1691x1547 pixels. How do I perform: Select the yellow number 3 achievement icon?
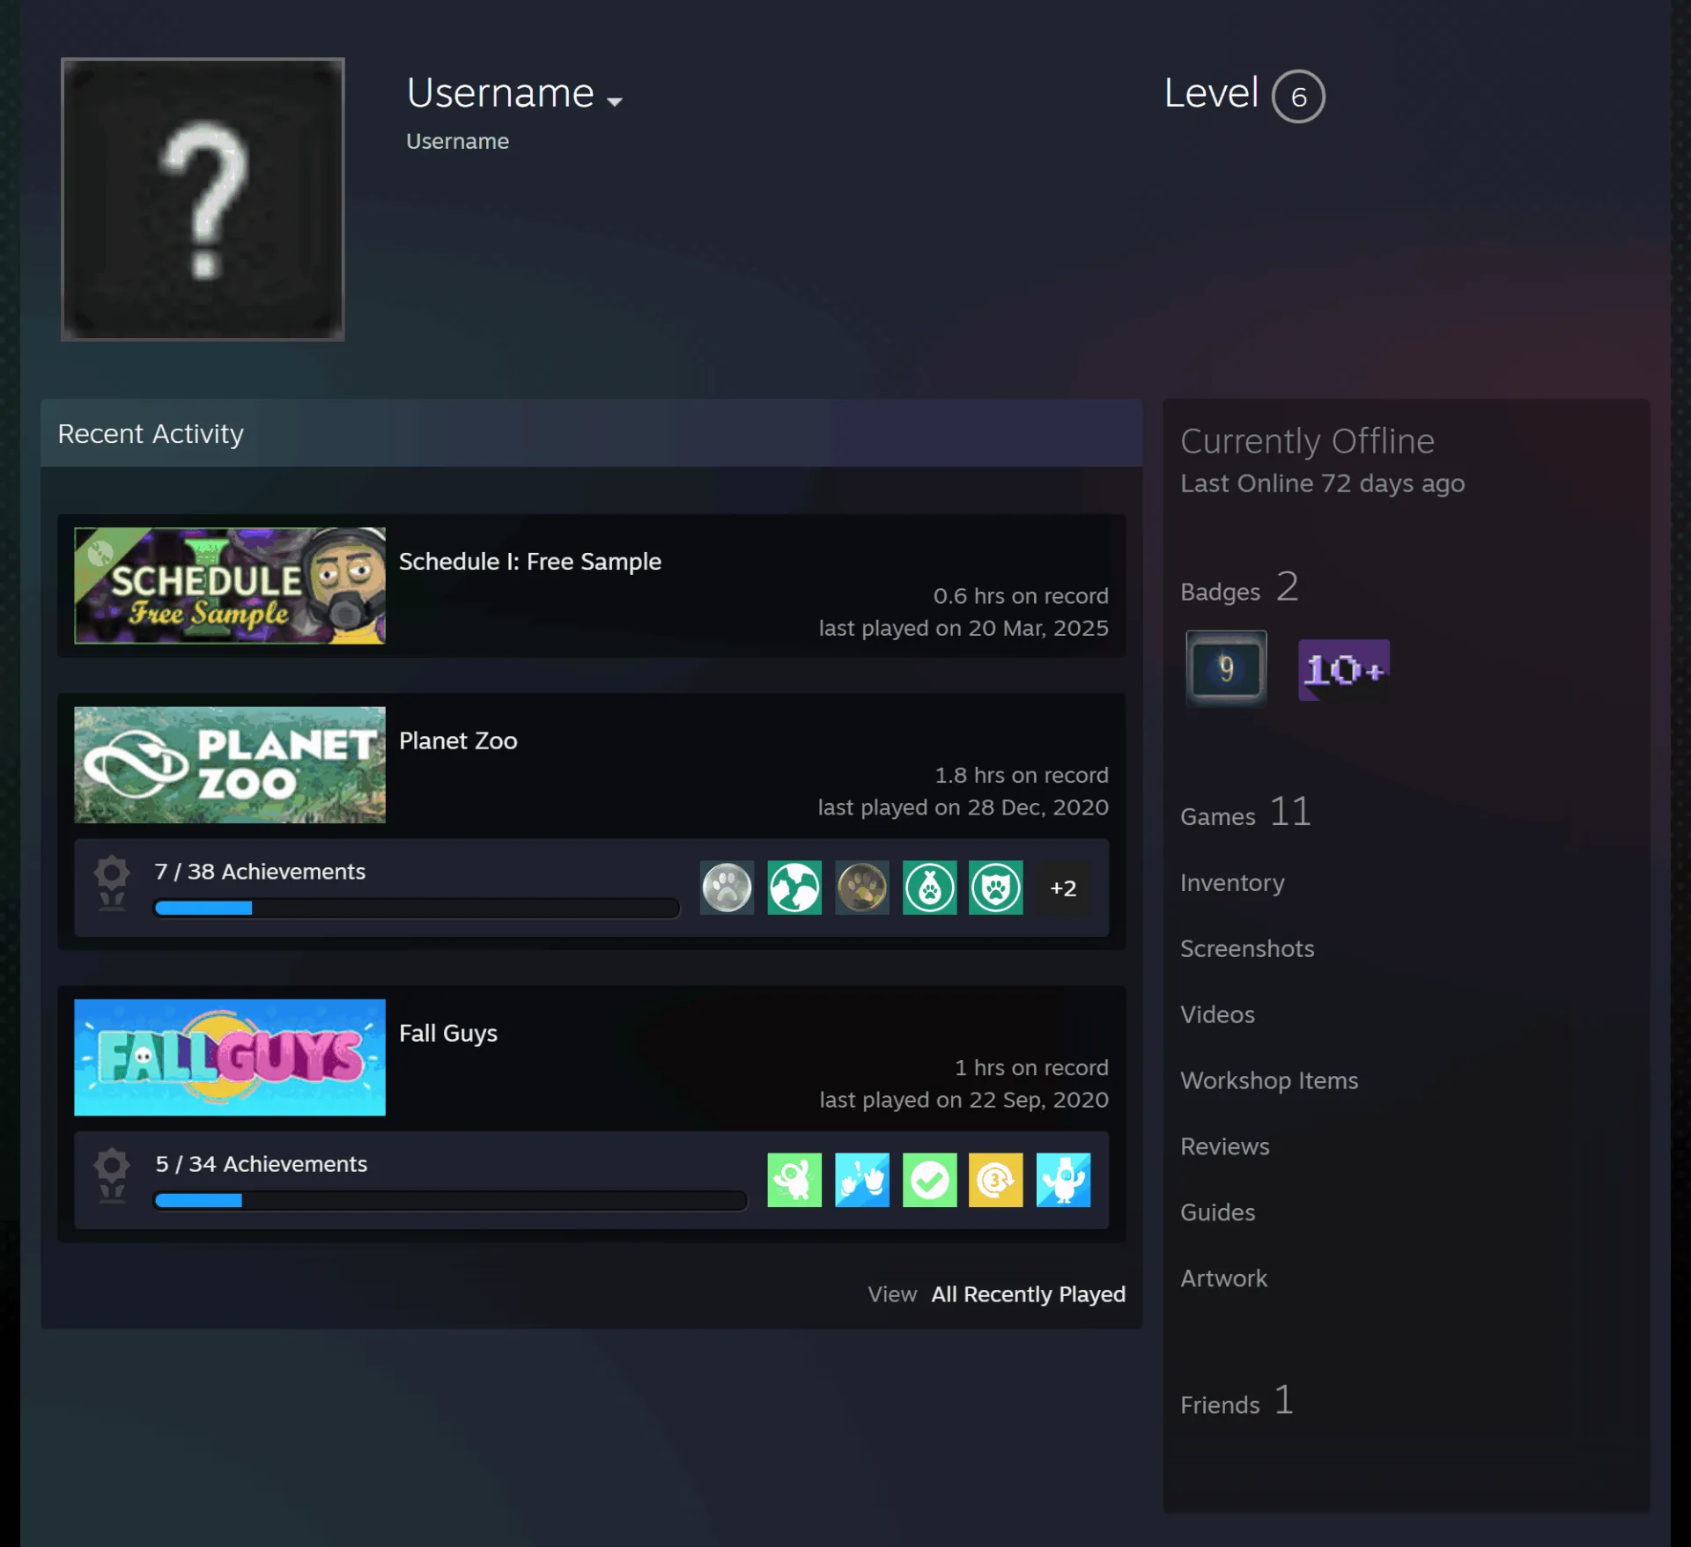[x=996, y=1180]
